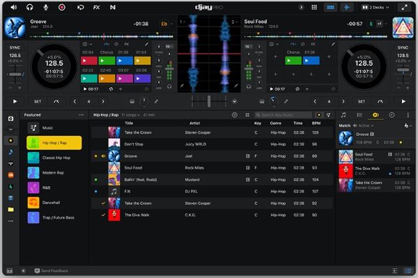Screen dimensions: 418x278
Task: Start recording with the red record icon
Action: pos(62,8)
